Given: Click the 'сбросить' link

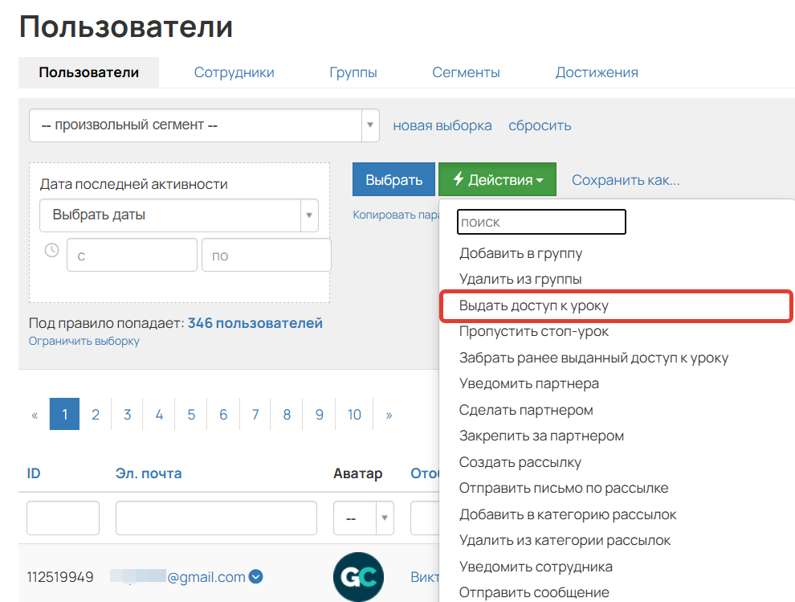Looking at the screenshot, I should (x=540, y=125).
